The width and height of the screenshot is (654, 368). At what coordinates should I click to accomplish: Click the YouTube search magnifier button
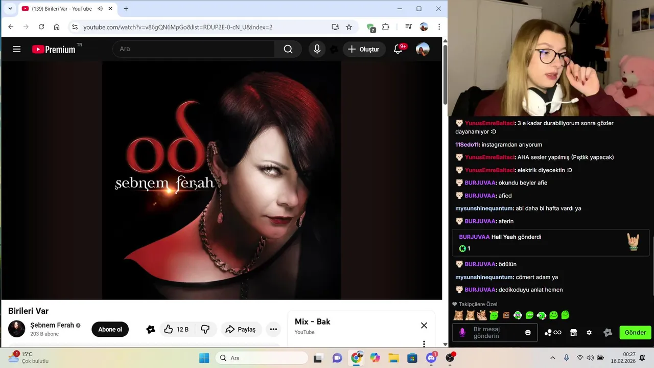[x=288, y=49]
